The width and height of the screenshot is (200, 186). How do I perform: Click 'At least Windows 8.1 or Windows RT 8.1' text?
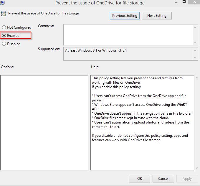[96, 50]
